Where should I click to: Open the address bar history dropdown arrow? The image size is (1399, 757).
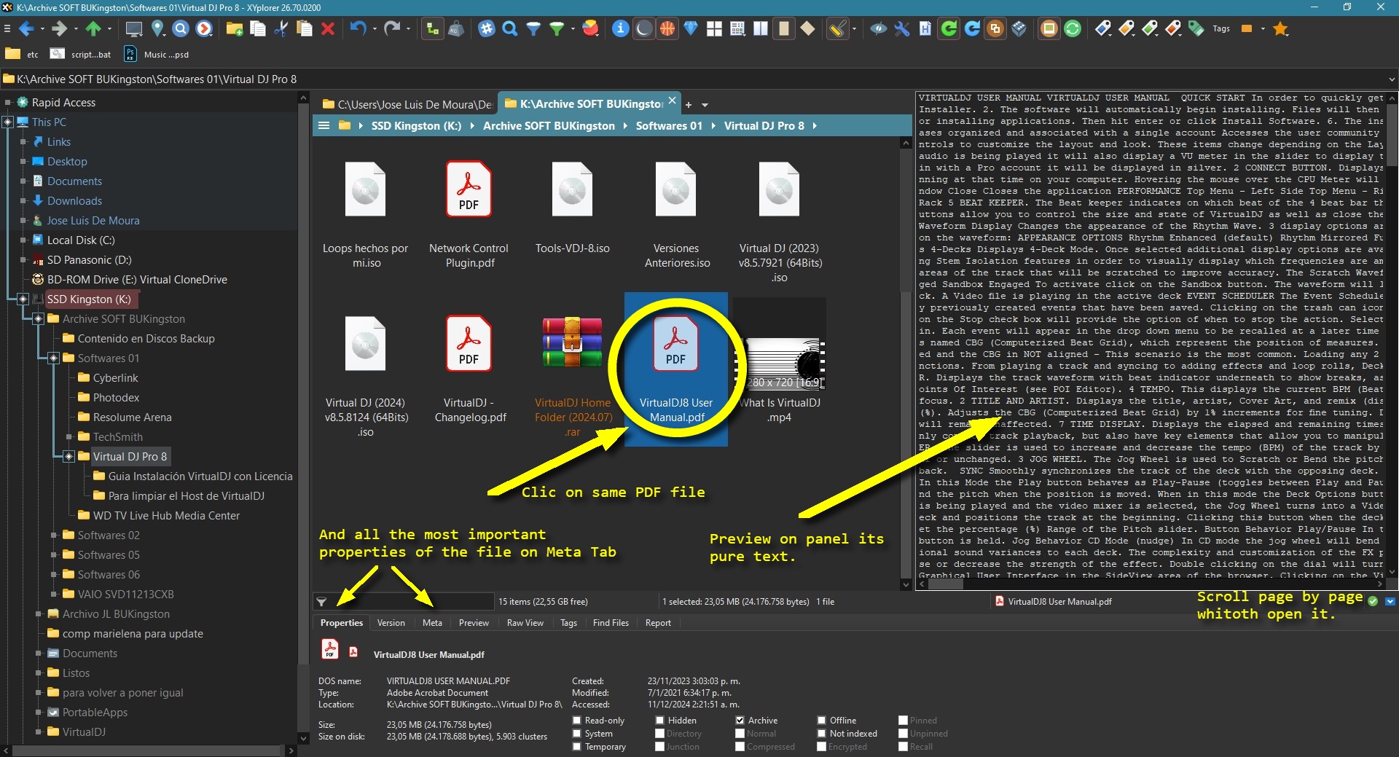[x=1392, y=79]
